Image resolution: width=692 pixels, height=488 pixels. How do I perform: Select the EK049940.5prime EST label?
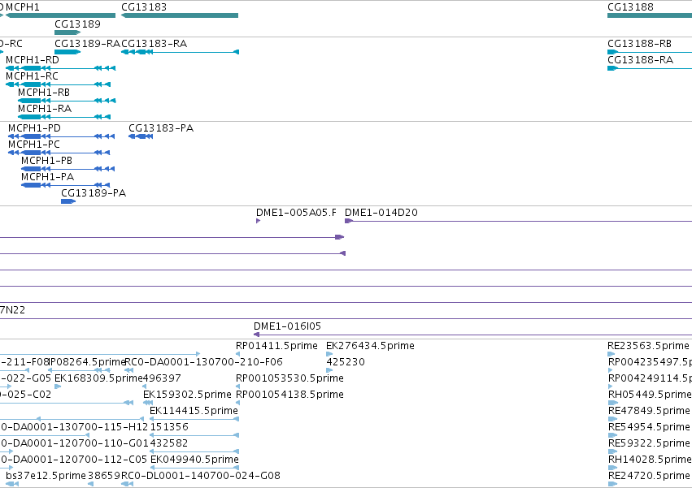(194, 460)
